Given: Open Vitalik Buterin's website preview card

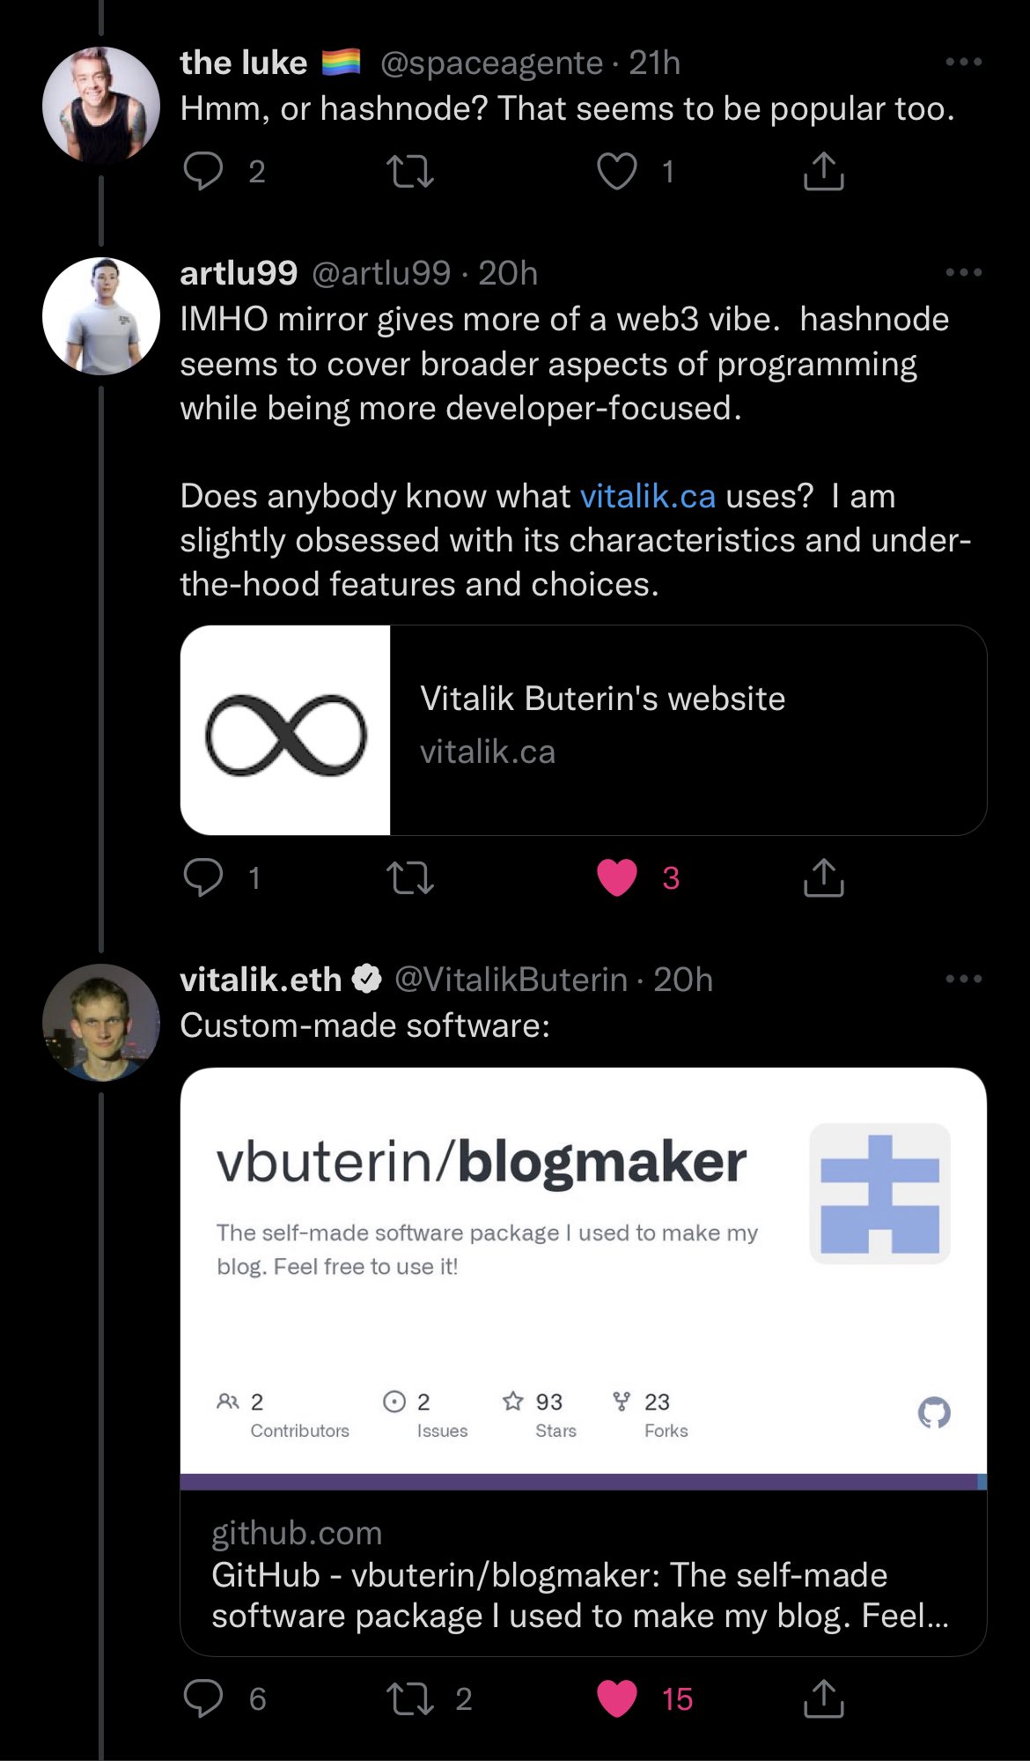Looking at the screenshot, I should pos(583,730).
